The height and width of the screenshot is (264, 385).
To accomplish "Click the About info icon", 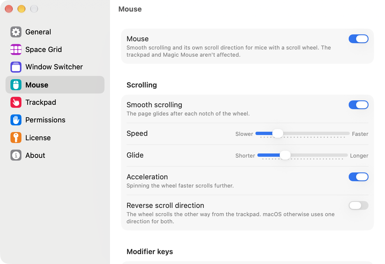I will click(x=16, y=155).
